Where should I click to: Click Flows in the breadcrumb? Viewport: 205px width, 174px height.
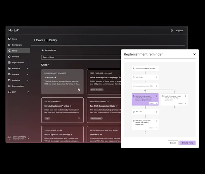[39, 40]
